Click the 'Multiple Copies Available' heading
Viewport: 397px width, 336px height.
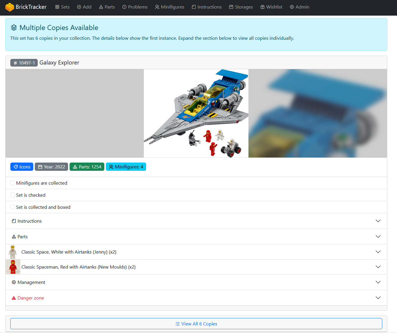tap(59, 28)
